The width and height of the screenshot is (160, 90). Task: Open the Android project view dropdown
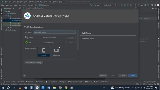coord(9,8)
